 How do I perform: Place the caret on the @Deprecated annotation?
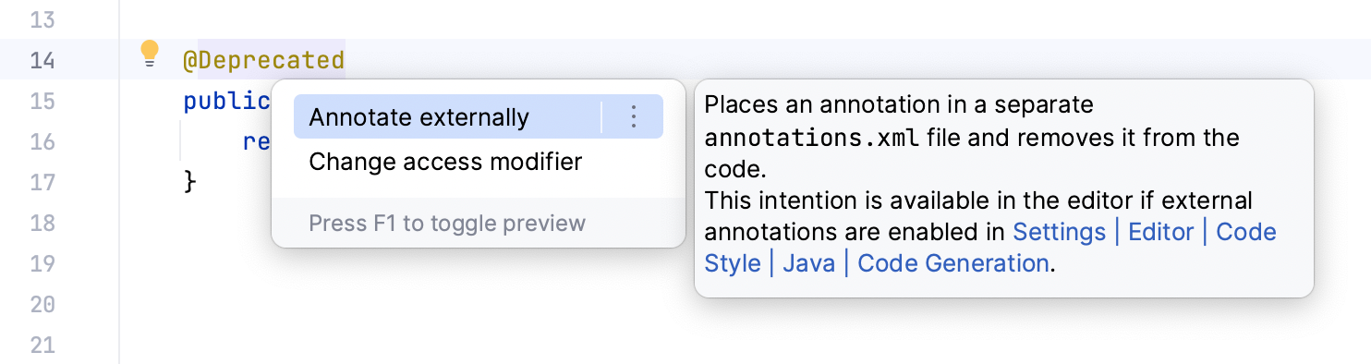tap(263, 61)
